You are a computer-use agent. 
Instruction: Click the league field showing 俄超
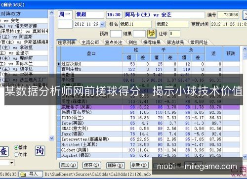tap(89, 15)
